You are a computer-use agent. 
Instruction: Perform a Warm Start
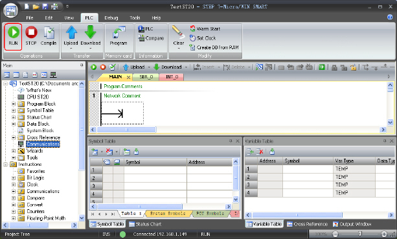(205, 28)
